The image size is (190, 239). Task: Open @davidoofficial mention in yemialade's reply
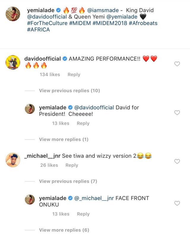click(x=94, y=107)
